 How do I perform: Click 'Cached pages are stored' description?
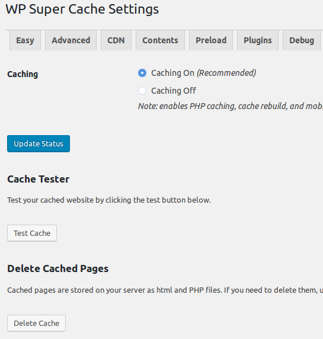coord(165,290)
